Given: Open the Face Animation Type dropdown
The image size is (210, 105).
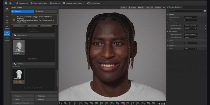Looking at the screenshot, I should tap(191, 26).
